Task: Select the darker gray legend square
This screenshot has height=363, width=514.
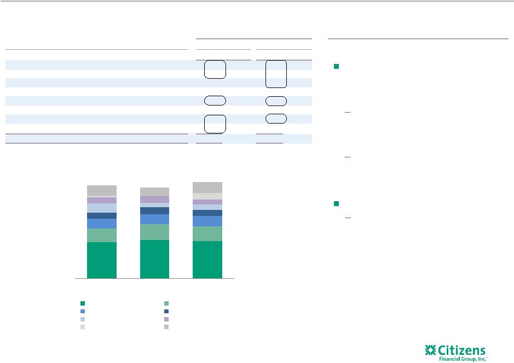Action: tap(166, 327)
